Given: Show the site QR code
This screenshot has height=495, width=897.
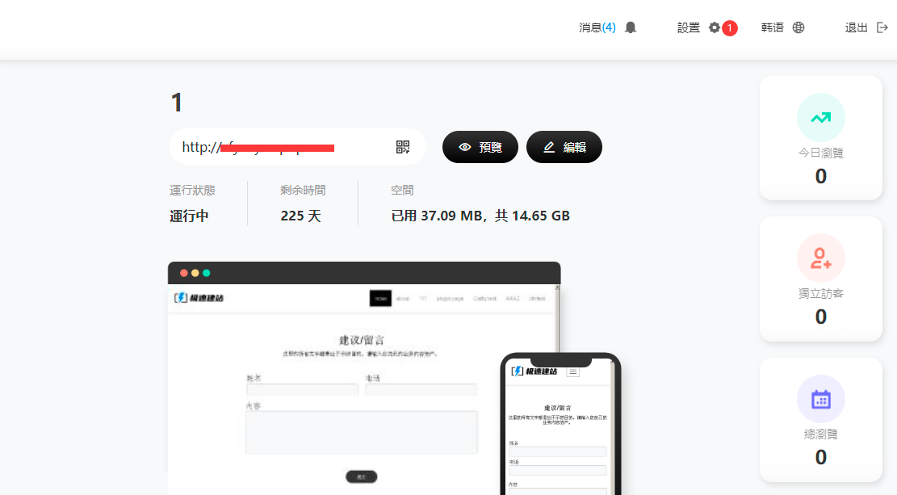Looking at the screenshot, I should point(403,147).
